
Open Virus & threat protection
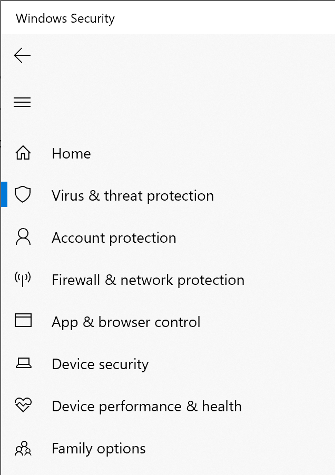coord(133,195)
